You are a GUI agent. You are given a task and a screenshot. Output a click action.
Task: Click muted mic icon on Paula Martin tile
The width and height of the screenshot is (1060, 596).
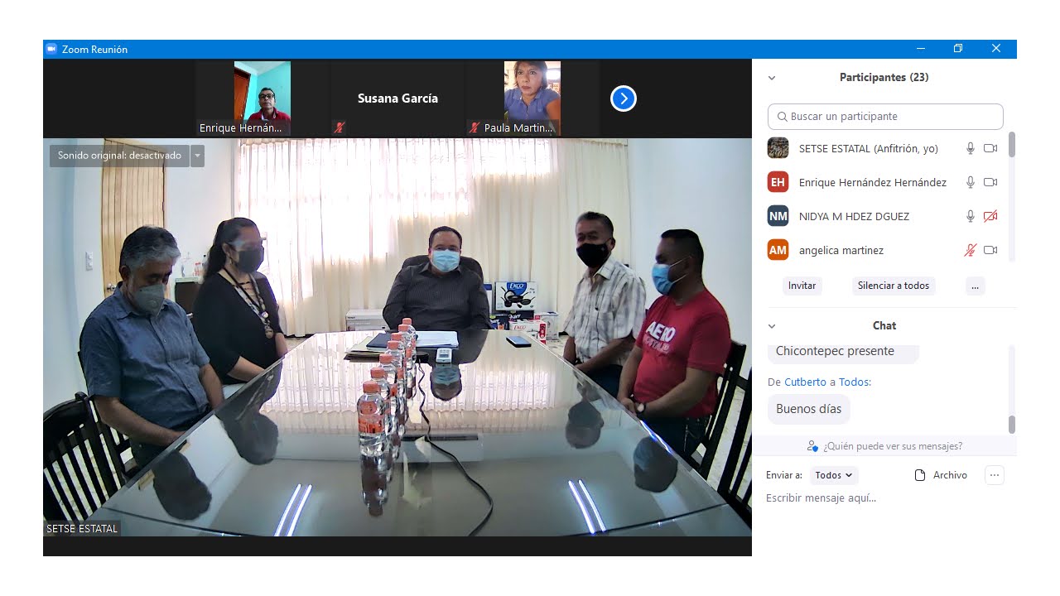click(x=475, y=127)
